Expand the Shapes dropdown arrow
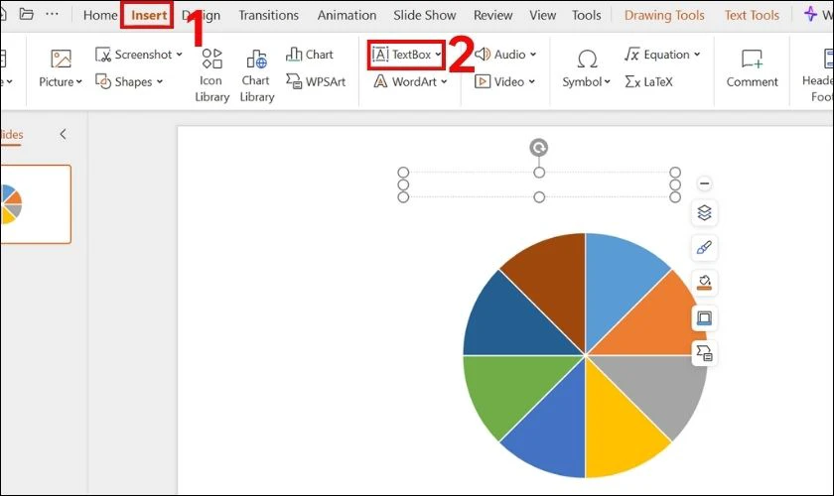 pos(160,82)
